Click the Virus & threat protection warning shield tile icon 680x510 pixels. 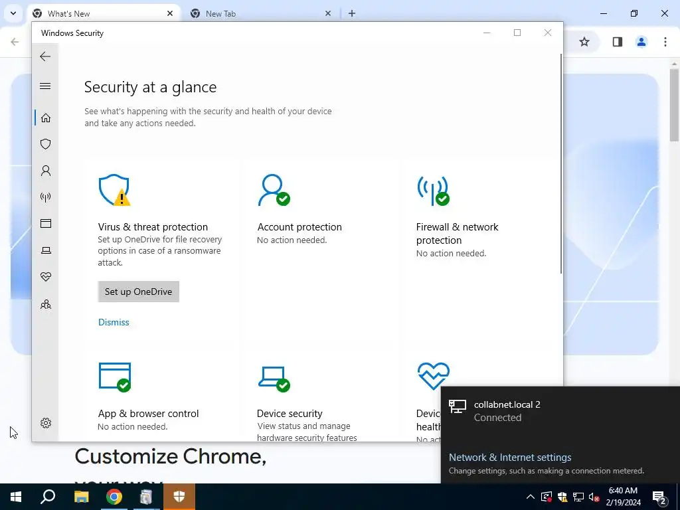click(x=114, y=190)
